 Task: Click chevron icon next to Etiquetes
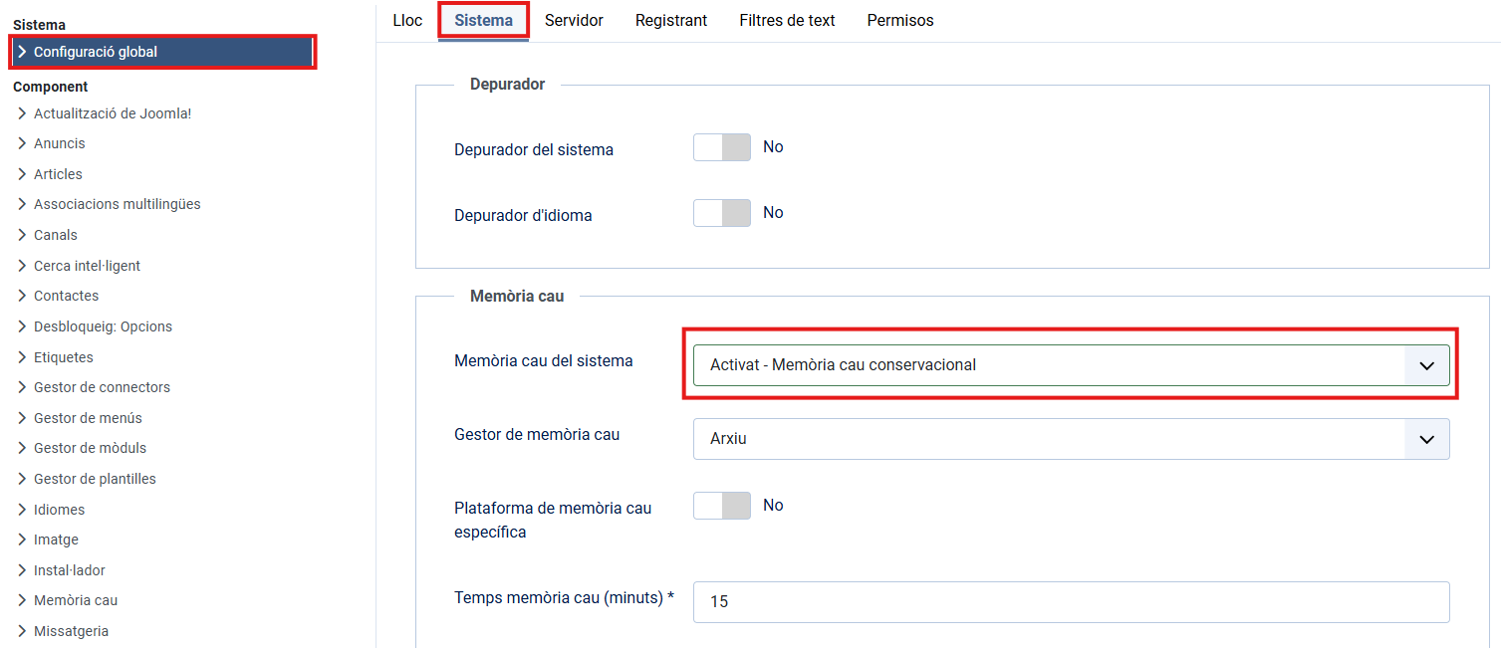pyautogui.click(x=22, y=357)
